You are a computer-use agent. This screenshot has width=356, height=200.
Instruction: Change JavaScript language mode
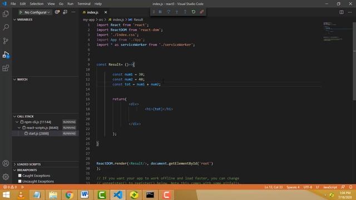point(330,187)
